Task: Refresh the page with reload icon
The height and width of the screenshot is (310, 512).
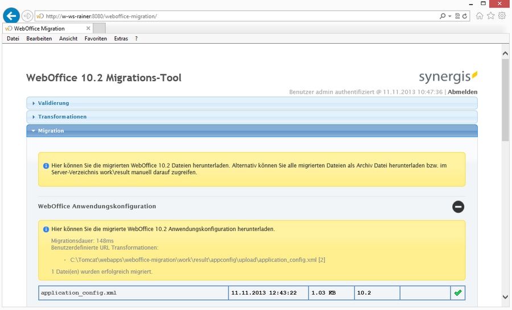Action: tap(465, 16)
